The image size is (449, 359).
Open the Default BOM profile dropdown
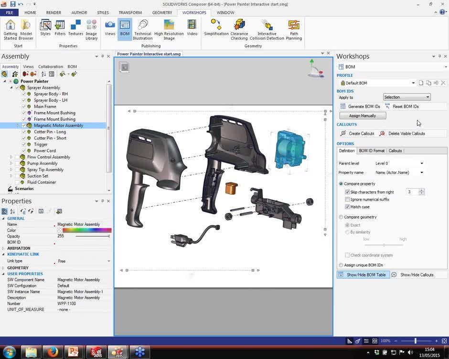coord(414,83)
